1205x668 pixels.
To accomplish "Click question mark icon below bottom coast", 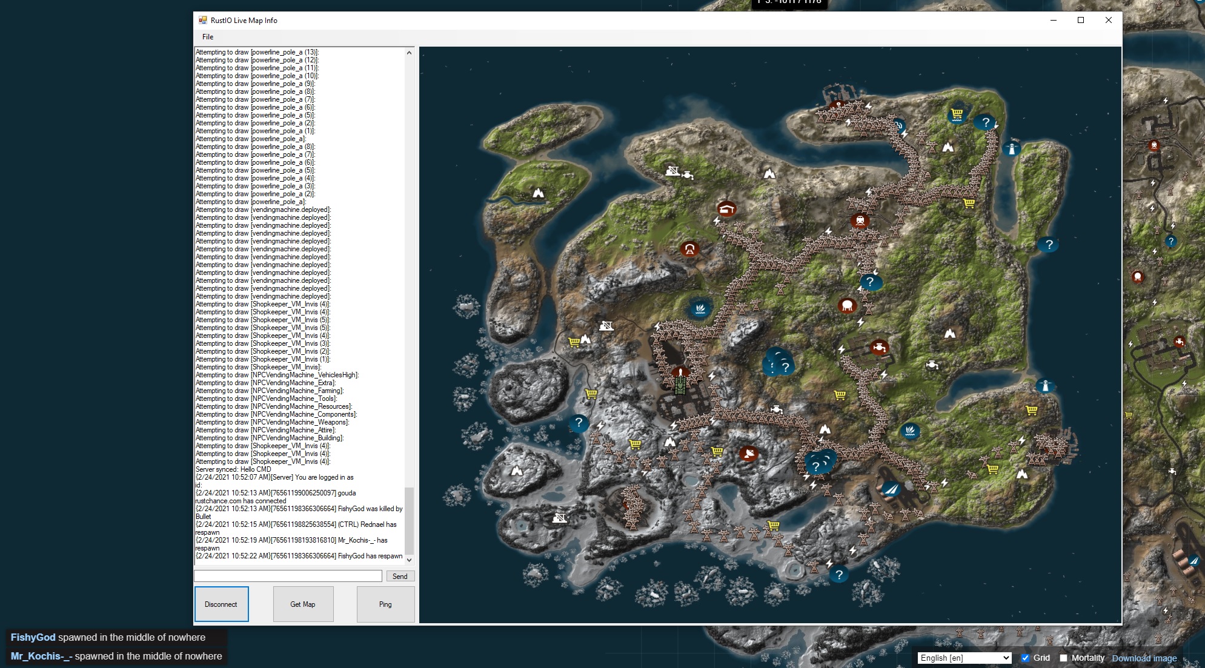I will [x=838, y=575].
